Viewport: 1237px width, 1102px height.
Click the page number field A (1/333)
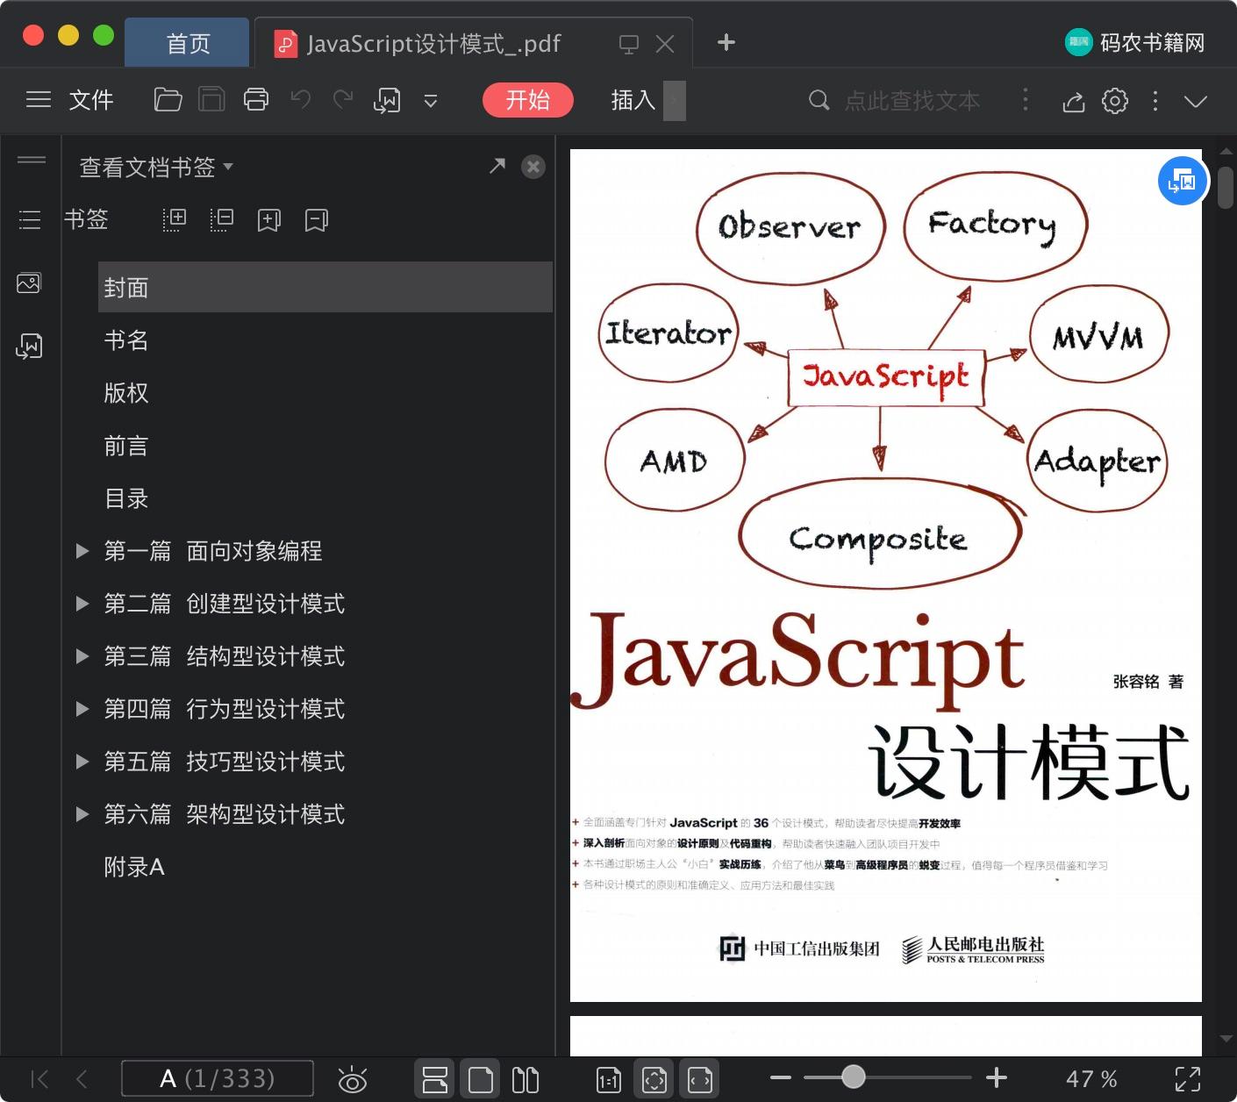[218, 1078]
